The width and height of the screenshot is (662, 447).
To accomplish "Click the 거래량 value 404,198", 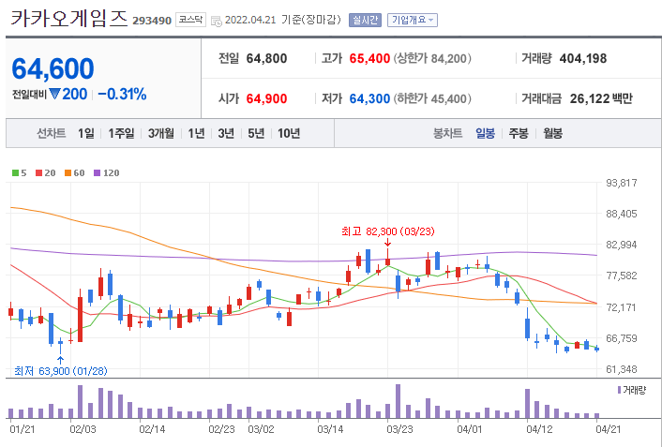I will click(x=583, y=58).
